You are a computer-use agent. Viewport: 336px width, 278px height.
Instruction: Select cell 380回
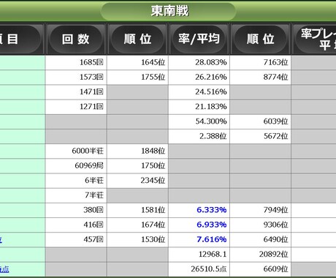coord(76,210)
